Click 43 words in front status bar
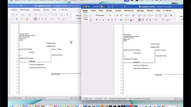Image resolution: width=191 pixels, height=107 pixels. click(98, 99)
